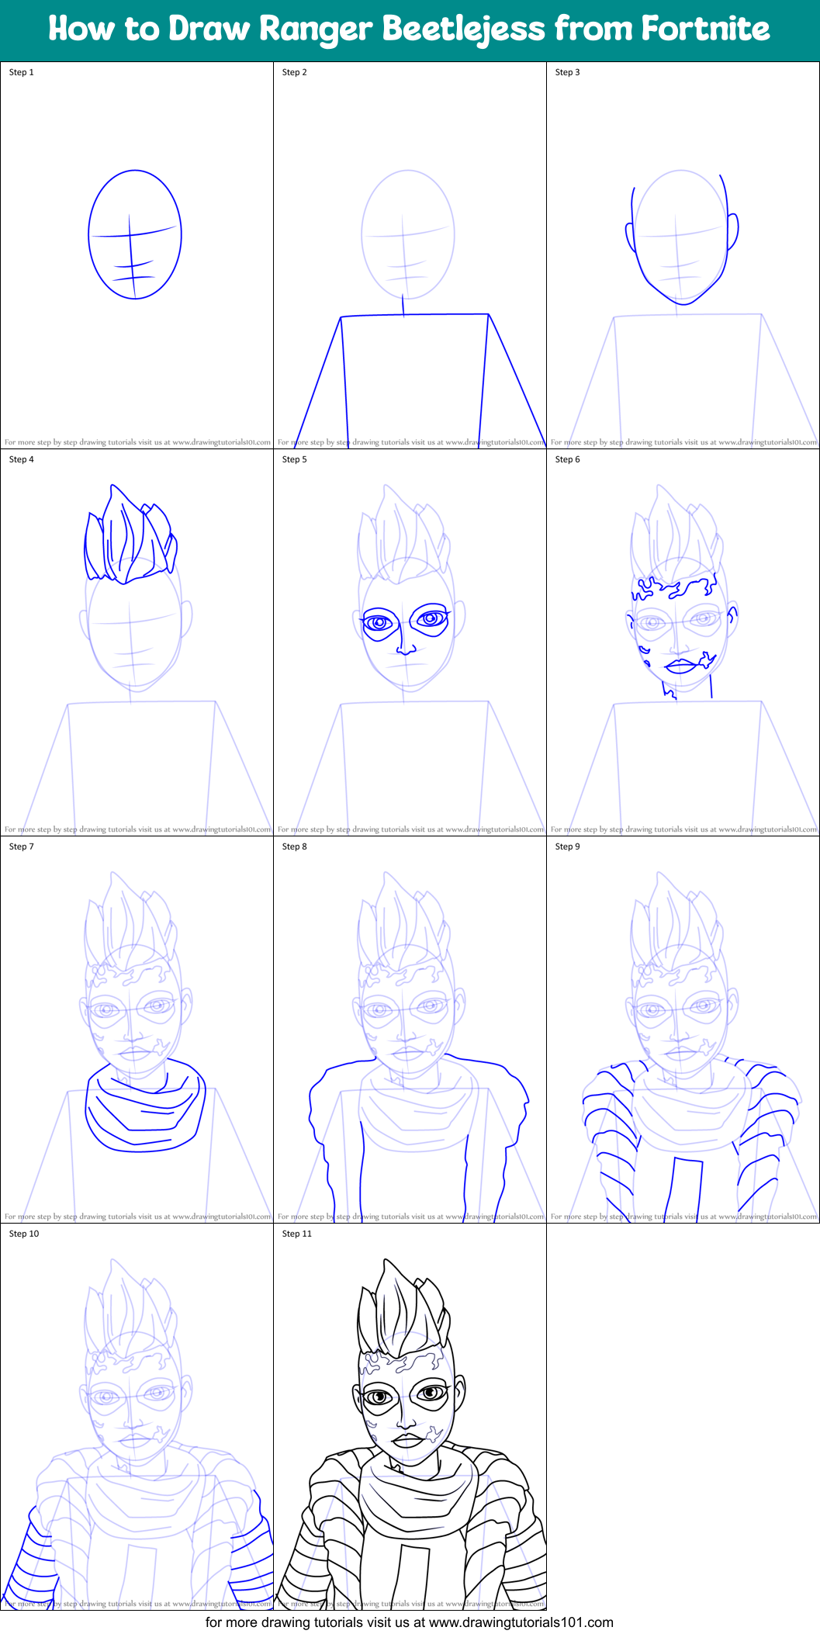Click the 'Step 11' label
This screenshot has height=1634, width=820.
(x=297, y=1234)
